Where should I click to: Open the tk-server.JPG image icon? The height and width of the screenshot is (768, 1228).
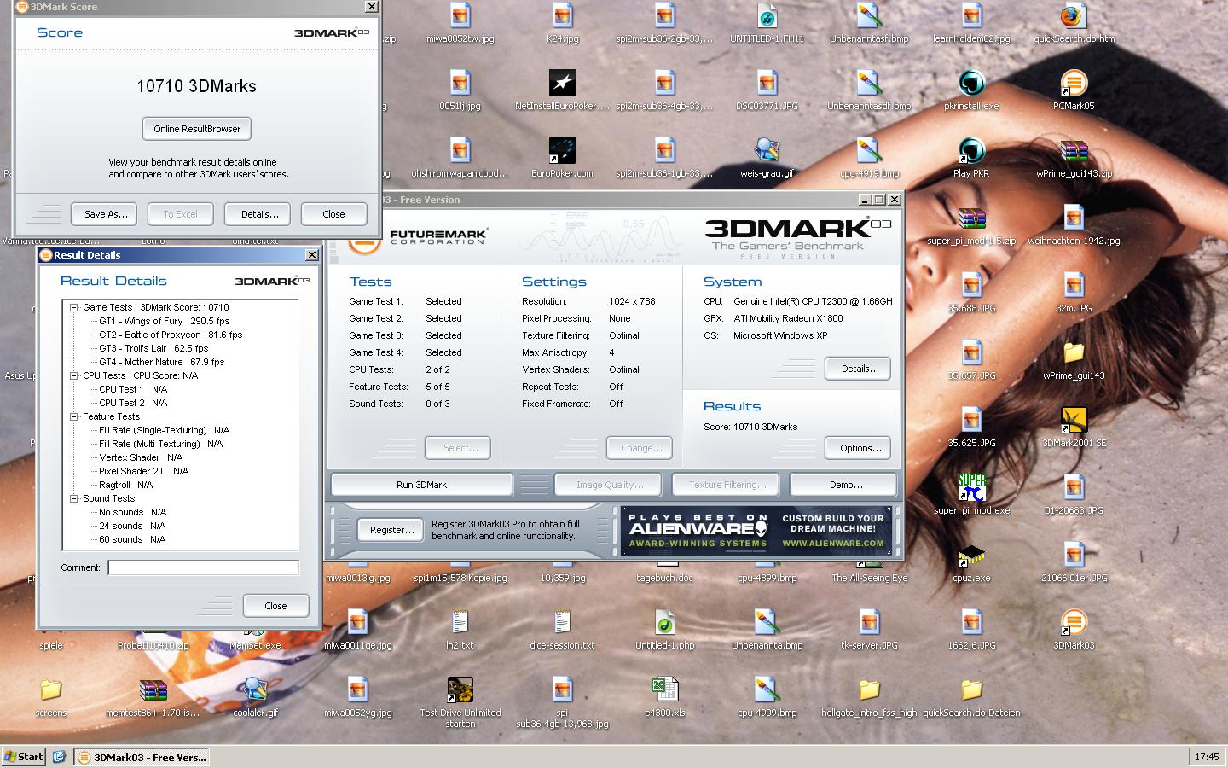pos(869,629)
